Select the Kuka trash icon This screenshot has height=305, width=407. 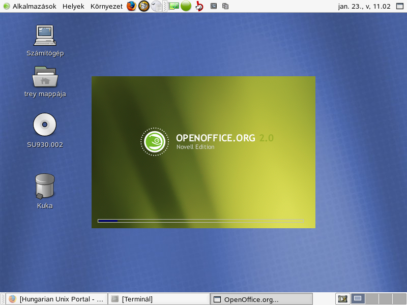[45, 186]
